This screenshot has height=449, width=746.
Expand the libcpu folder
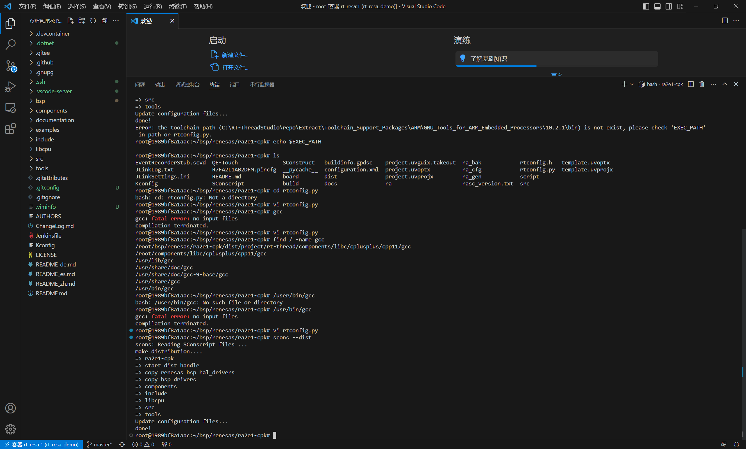(x=73, y=149)
